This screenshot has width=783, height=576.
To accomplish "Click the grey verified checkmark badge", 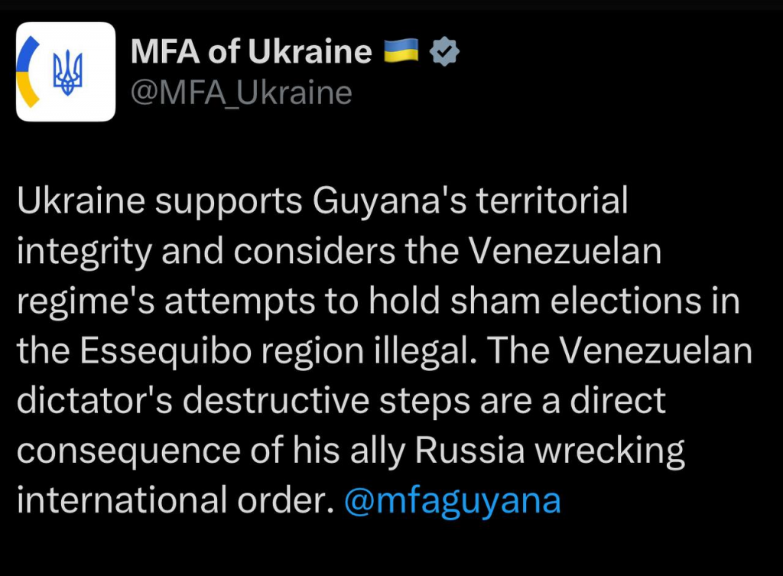I will (x=444, y=51).
